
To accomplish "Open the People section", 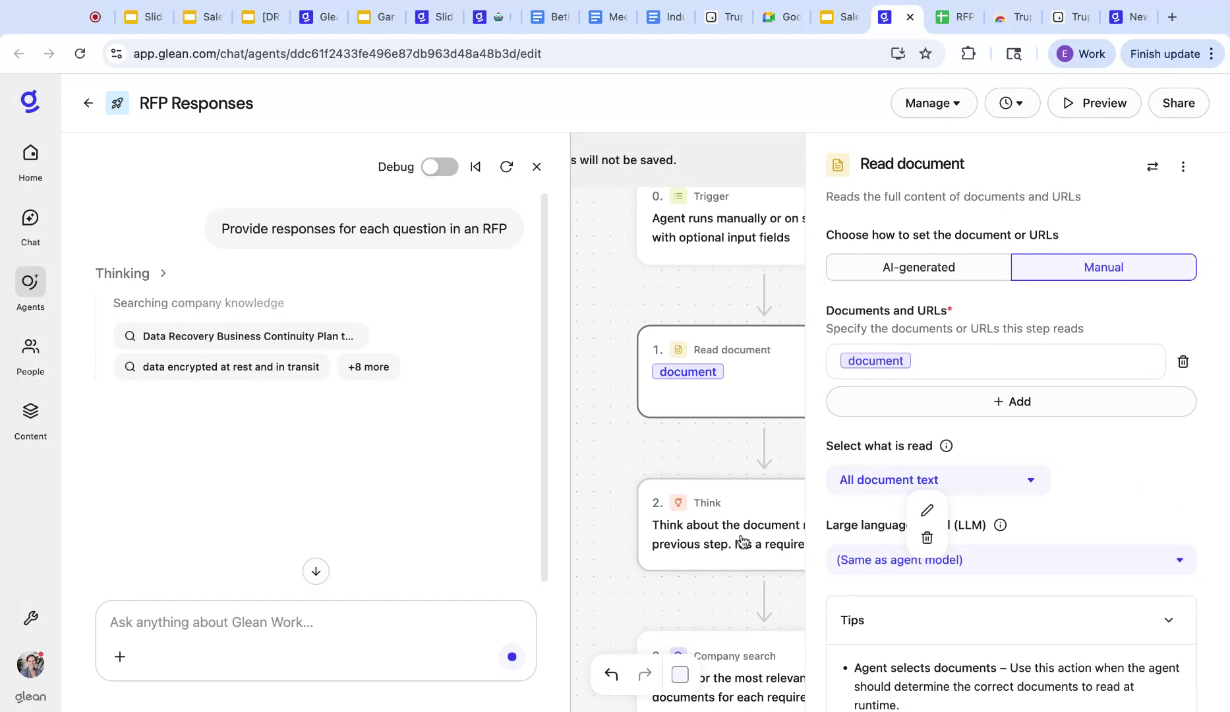I will pyautogui.click(x=30, y=355).
